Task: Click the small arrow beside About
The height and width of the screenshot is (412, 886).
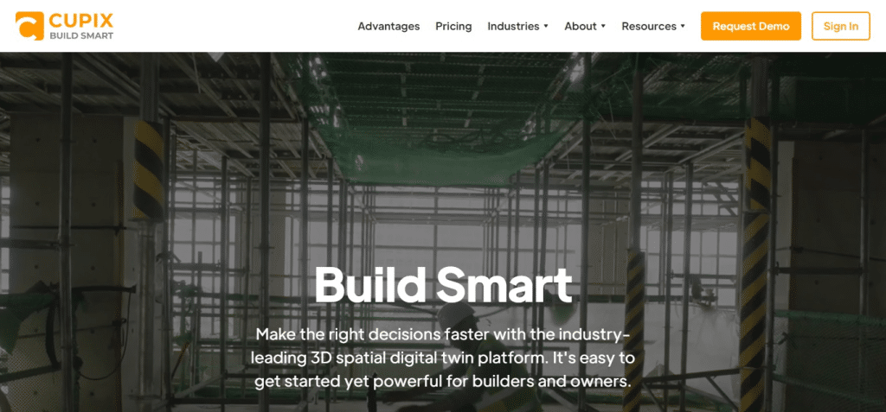Action: 603,27
